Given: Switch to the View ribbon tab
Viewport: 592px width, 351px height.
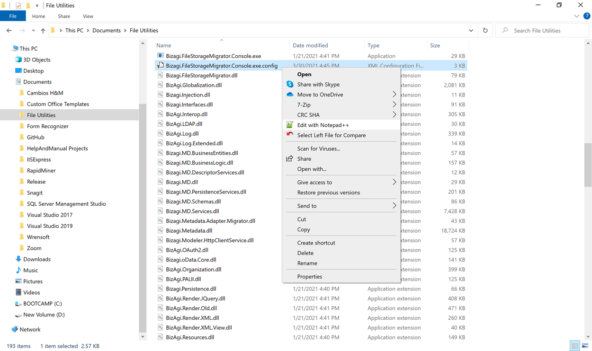Looking at the screenshot, I should pos(88,16).
